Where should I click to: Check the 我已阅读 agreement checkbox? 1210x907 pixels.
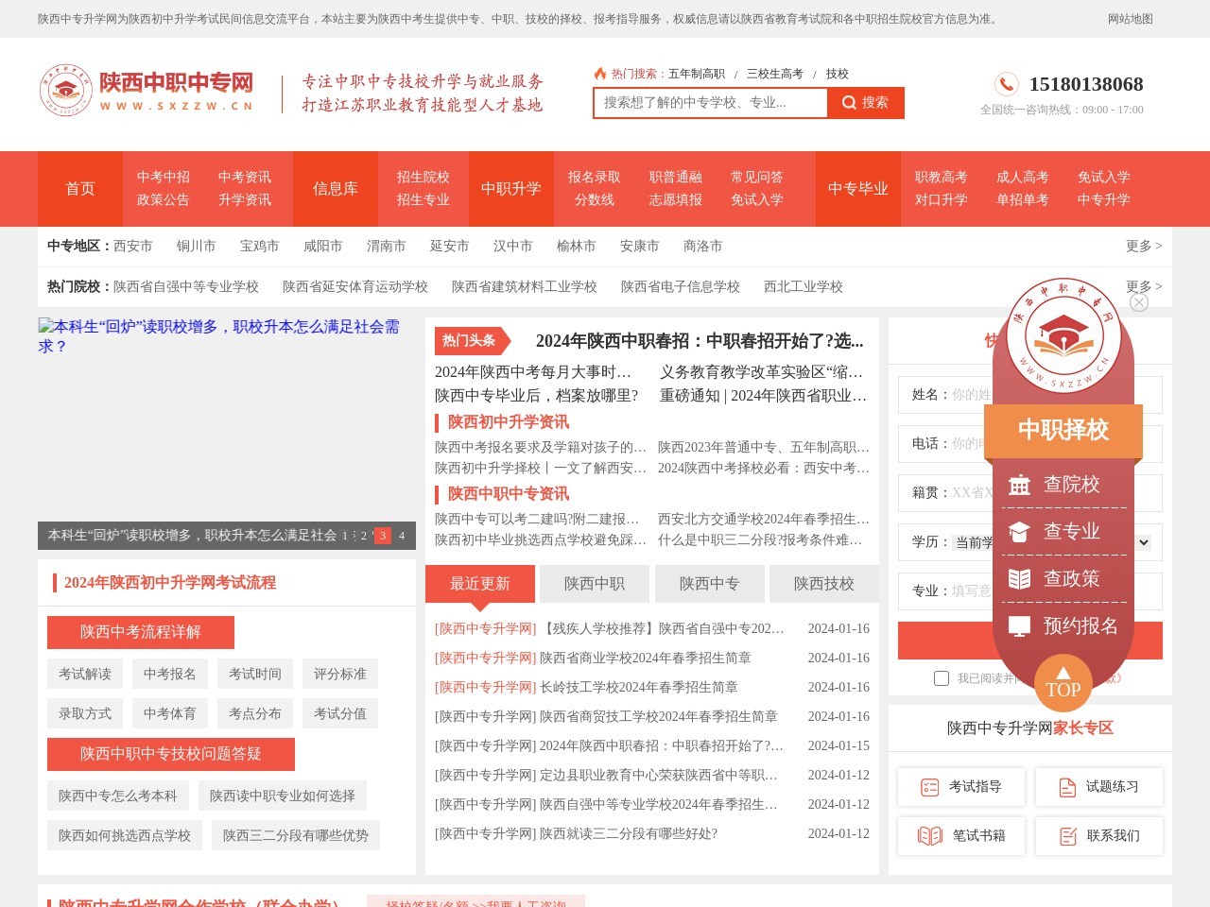[x=942, y=678]
